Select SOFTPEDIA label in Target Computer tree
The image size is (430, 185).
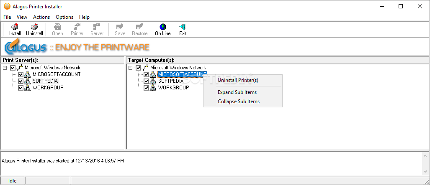pyautogui.click(x=170, y=81)
